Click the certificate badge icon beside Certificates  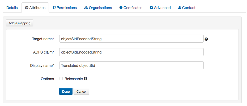(121, 8)
